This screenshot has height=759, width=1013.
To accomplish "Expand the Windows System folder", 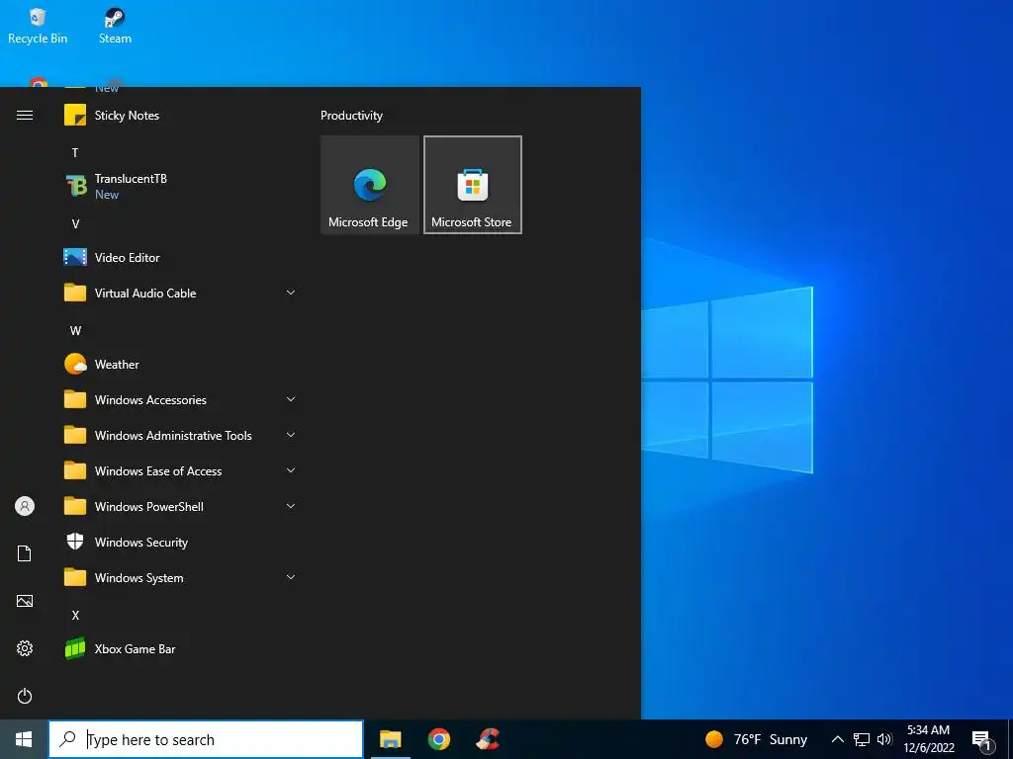I will (181, 577).
